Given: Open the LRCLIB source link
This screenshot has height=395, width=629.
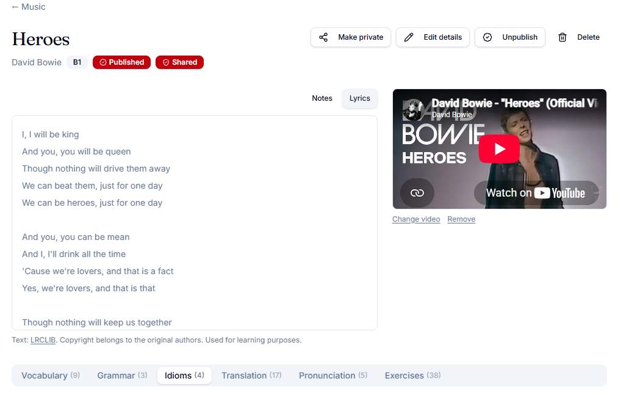Looking at the screenshot, I should 43,340.
